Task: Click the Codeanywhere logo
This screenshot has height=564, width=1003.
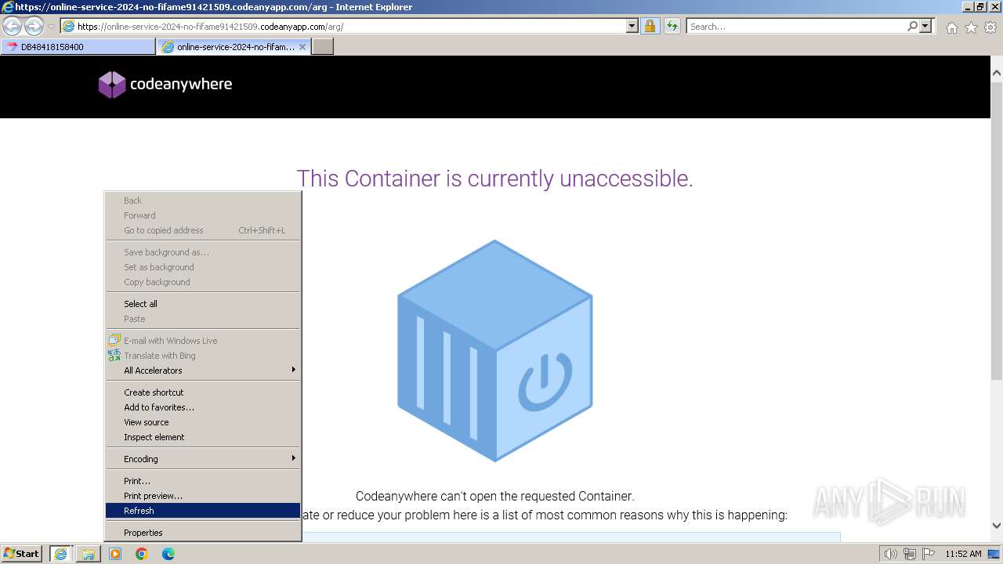Action: coord(165,85)
